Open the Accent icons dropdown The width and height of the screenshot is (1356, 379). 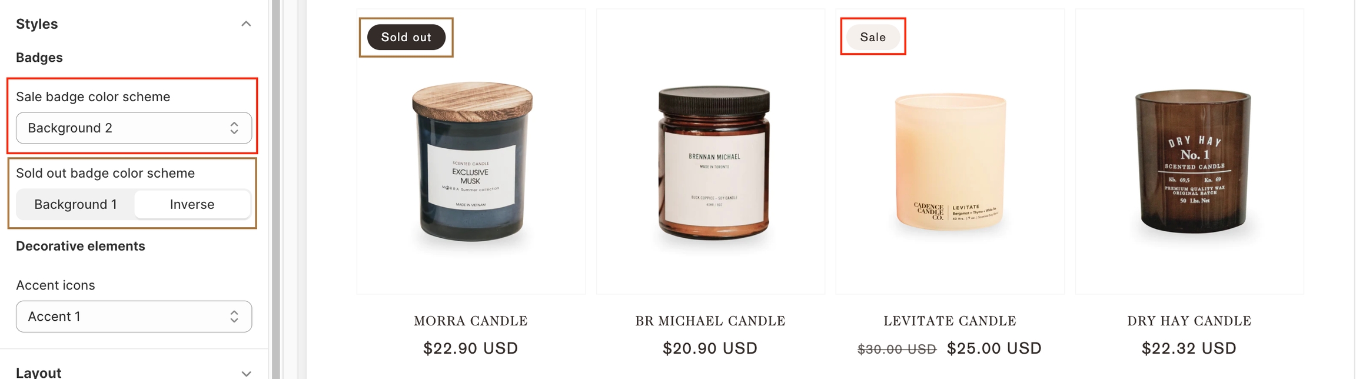click(134, 317)
